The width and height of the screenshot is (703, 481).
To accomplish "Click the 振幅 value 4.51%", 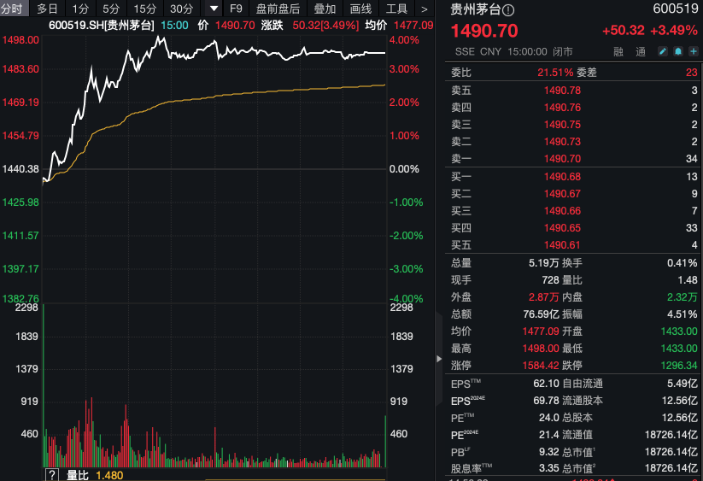I will pos(682,314).
